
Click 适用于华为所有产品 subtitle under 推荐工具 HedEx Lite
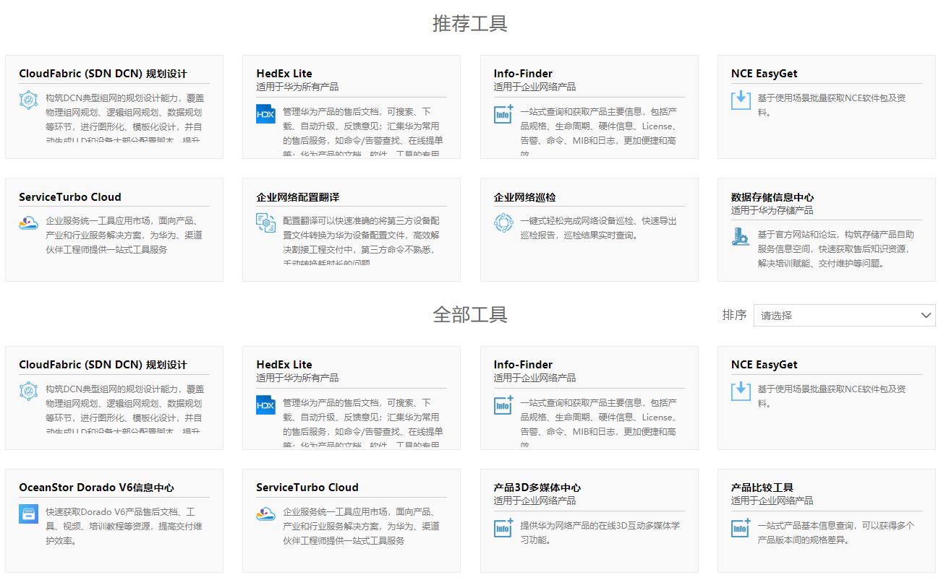tap(297, 87)
